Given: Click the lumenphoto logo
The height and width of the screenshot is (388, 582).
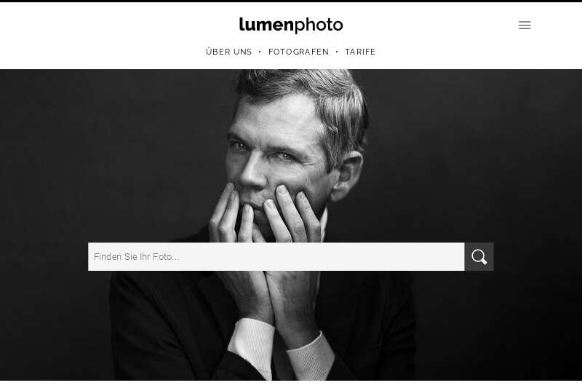Looking at the screenshot, I should pyautogui.click(x=291, y=25).
